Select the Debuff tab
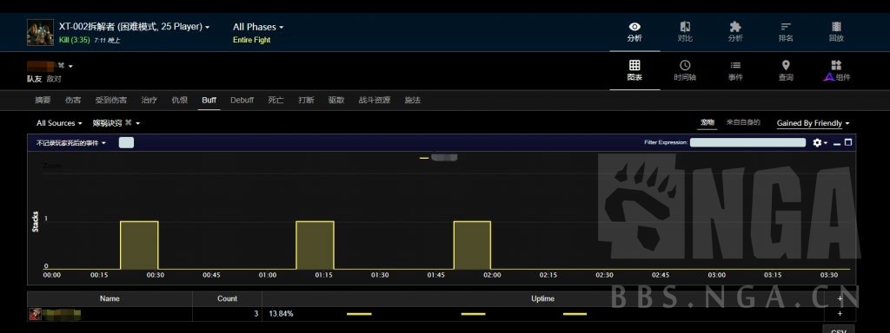Screen dimensions: 890x333 [x=242, y=101]
